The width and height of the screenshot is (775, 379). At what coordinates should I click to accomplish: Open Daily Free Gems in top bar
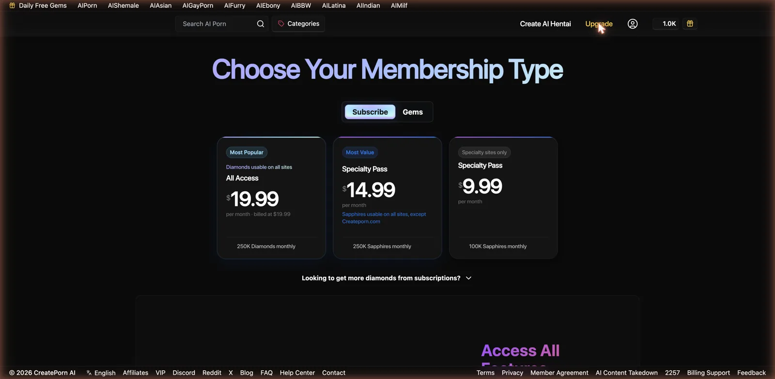(38, 5)
